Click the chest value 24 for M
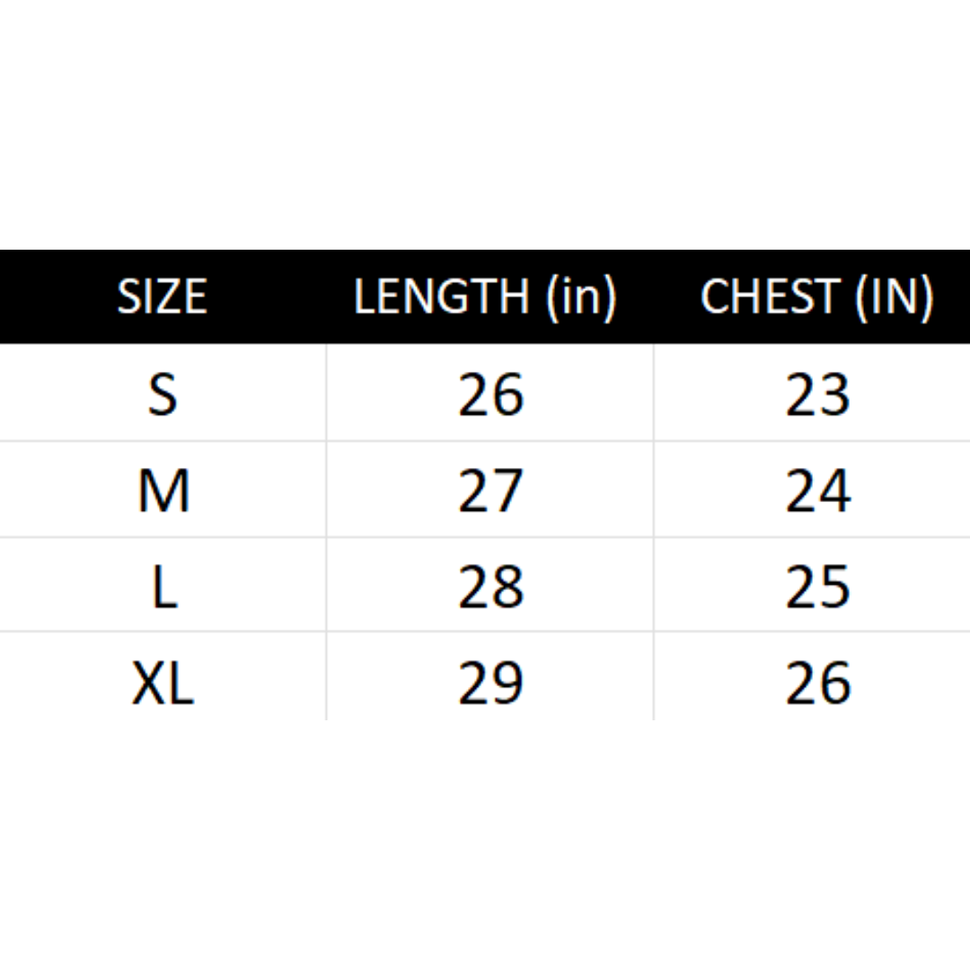The width and height of the screenshot is (970, 970). [x=817, y=490]
